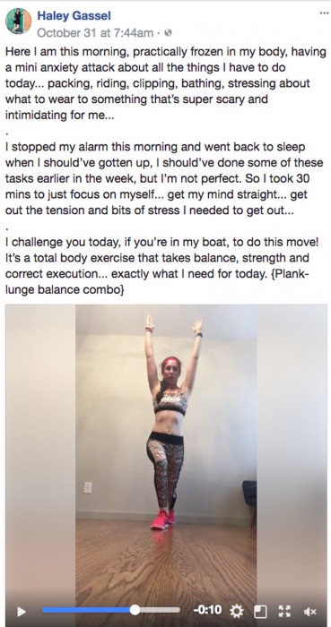Play the workout video

pos(22,612)
